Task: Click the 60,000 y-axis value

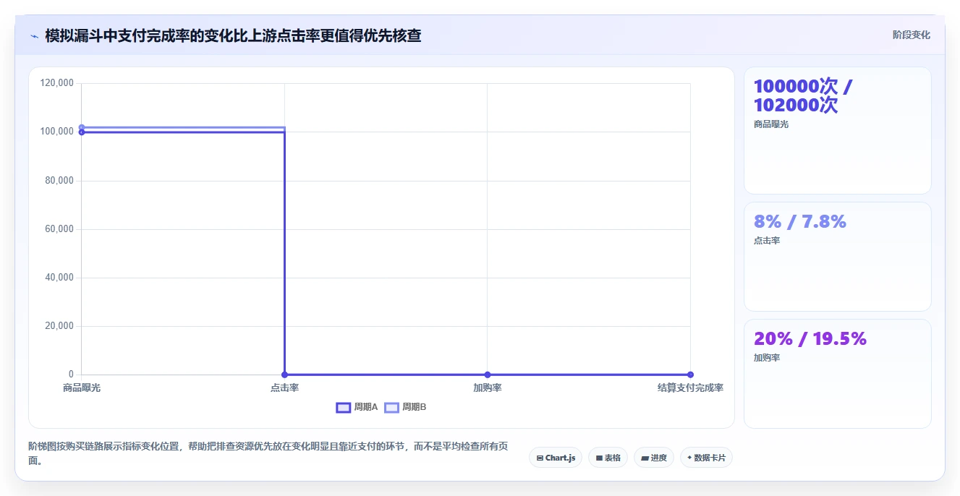Action: pyautogui.click(x=59, y=229)
